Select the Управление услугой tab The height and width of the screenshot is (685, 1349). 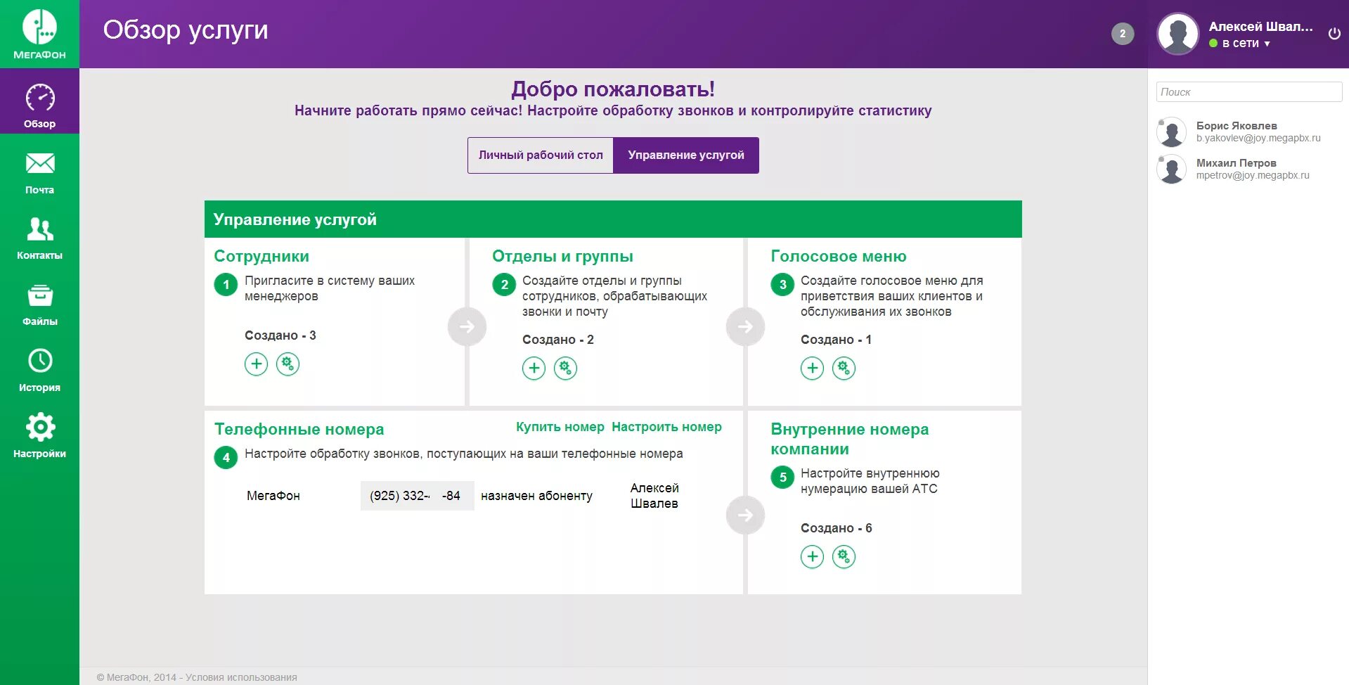point(686,155)
